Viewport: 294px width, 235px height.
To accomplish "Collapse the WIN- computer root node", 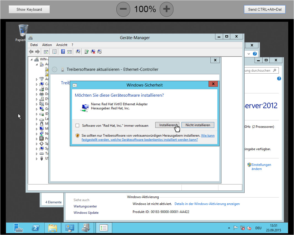I will point(31,59).
